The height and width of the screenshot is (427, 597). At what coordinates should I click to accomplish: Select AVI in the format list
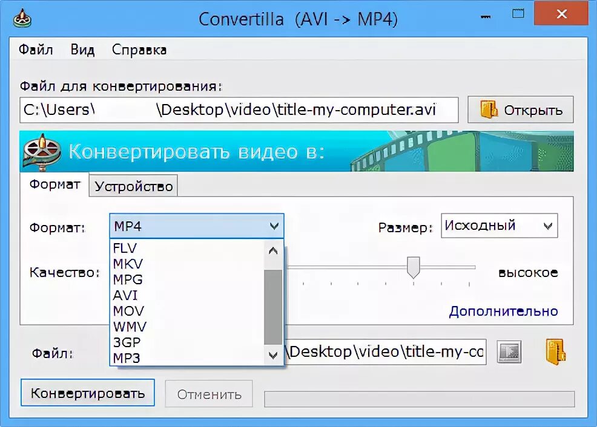click(x=187, y=295)
